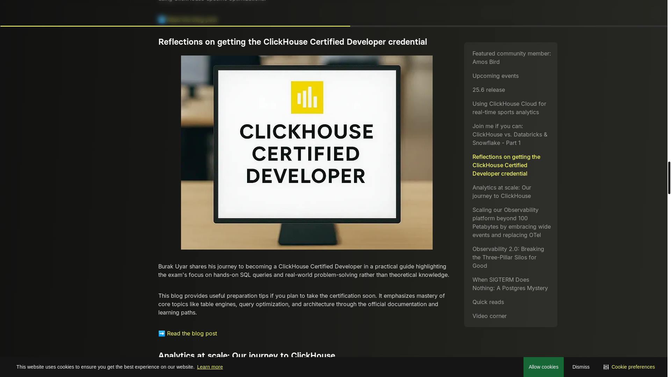671x377 pixels.
Task: Open Using ClickHouse Cloud for real-time sports analytics
Action: (x=509, y=108)
